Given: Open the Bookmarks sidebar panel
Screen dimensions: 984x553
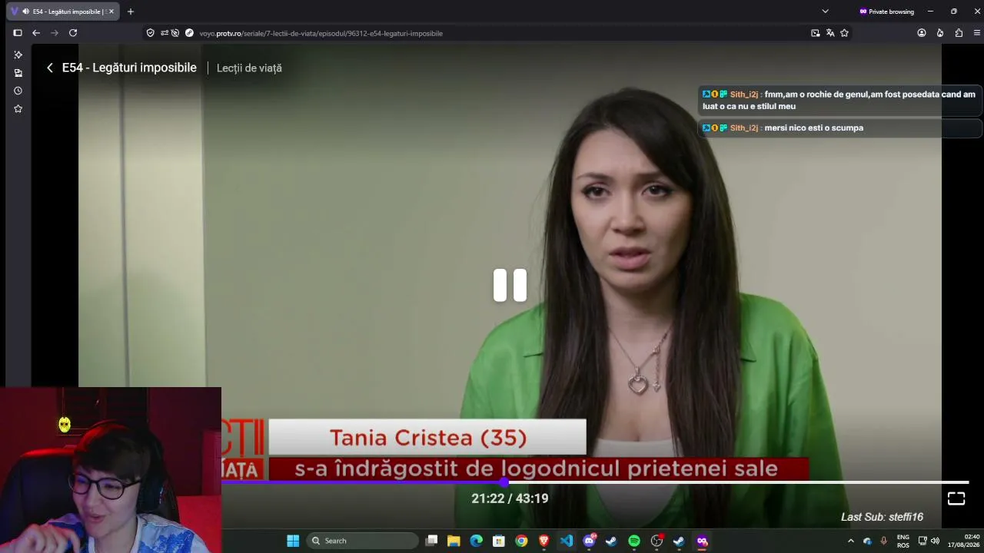Looking at the screenshot, I should [18, 109].
